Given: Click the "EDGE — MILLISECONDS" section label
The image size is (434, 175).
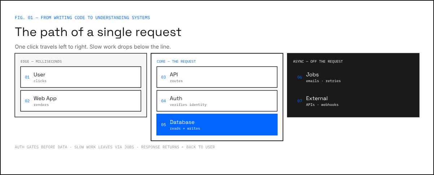Looking at the screenshot, I should pyautogui.click(x=41, y=62).
